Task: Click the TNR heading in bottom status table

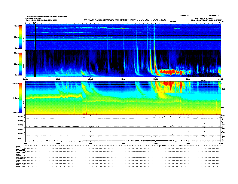Action: click(17, 162)
